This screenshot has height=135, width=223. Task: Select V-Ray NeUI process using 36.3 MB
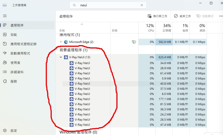[x=135, y=109]
